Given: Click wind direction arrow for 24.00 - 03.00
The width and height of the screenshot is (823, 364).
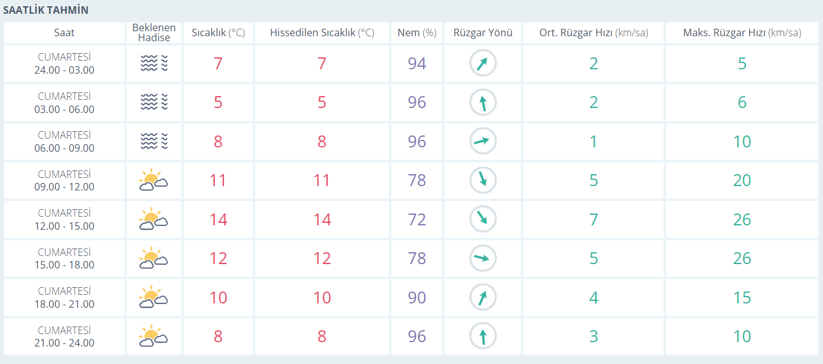Looking at the screenshot, I should (x=483, y=63).
